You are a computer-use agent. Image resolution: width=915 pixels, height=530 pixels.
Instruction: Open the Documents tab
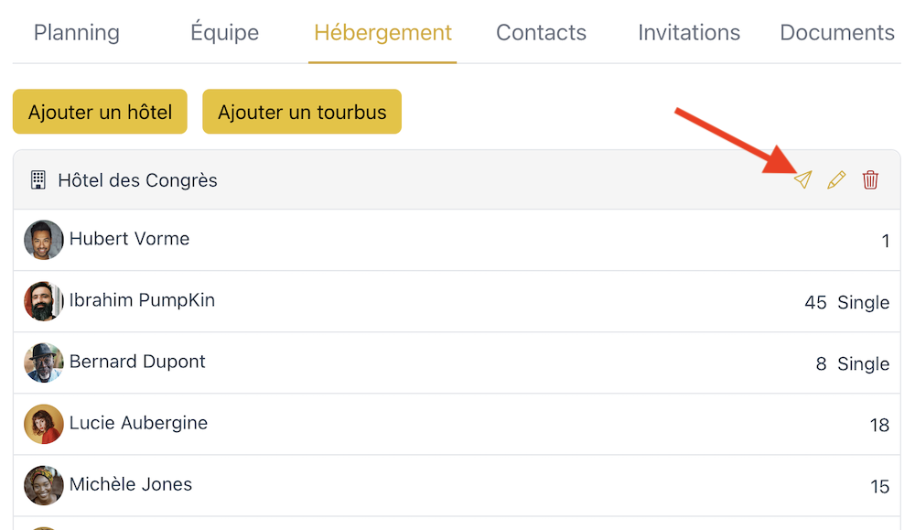tap(837, 32)
